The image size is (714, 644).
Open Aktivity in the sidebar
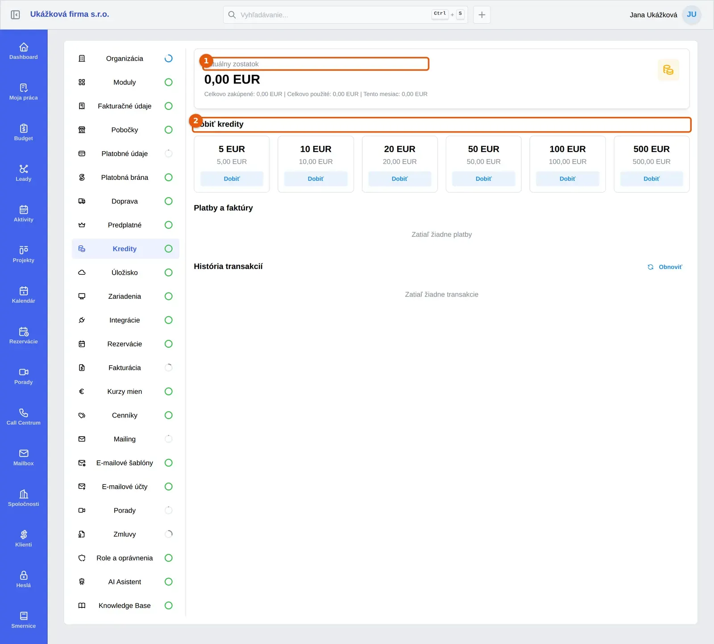click(24, 213)
